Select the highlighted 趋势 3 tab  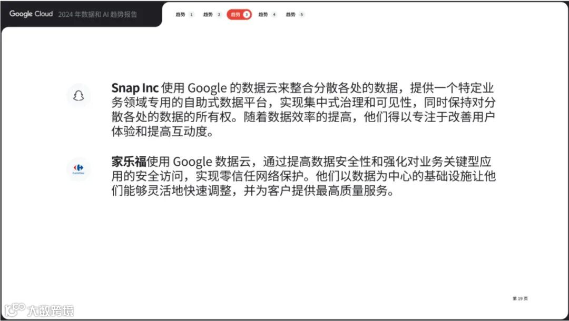coord(239,15)
